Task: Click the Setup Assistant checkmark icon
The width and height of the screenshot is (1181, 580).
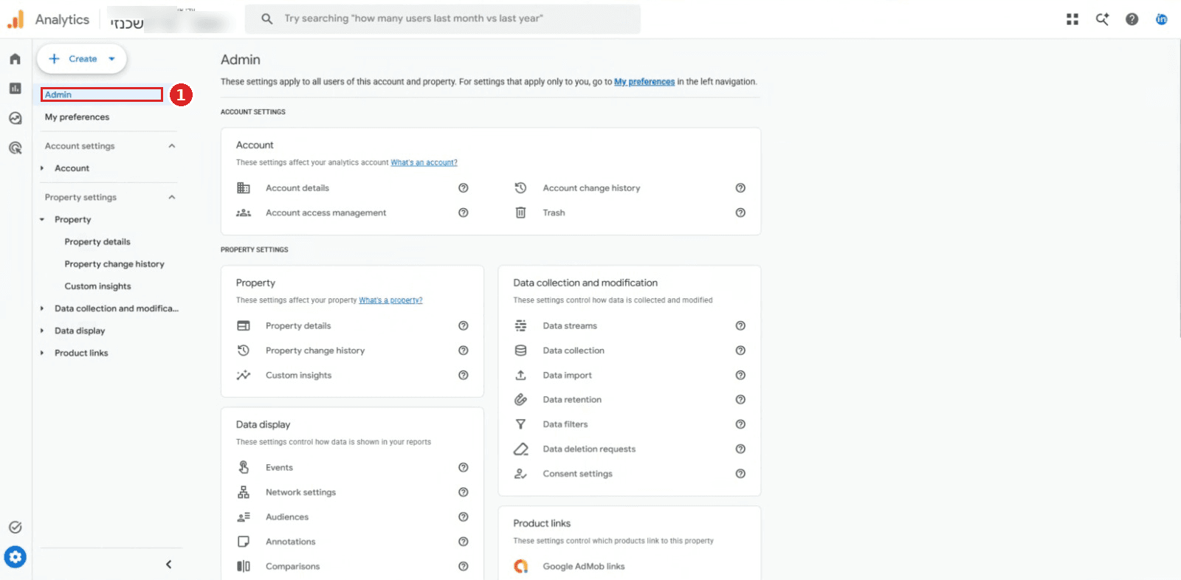Action: (15, 527)
